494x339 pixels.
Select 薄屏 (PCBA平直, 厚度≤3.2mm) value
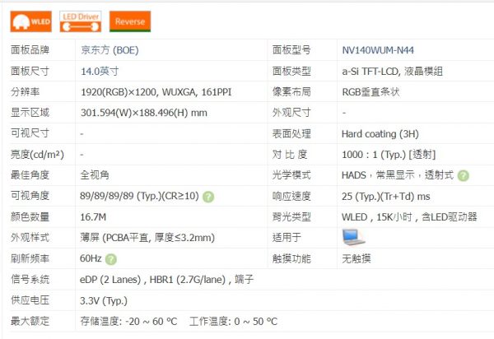click(x=147, y=238)
